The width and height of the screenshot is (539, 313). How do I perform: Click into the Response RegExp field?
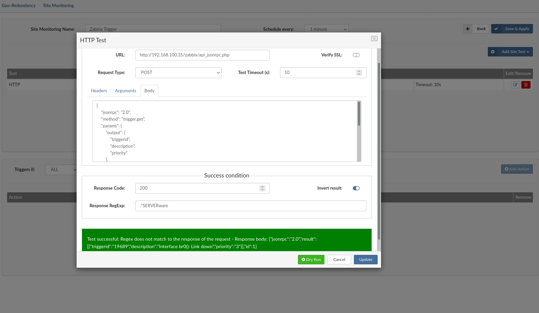click(x=251, y=206)
